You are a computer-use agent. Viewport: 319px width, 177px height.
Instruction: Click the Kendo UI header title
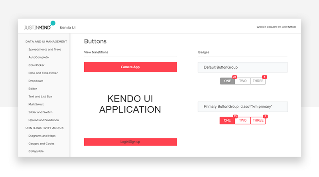[x=67, y=27]
